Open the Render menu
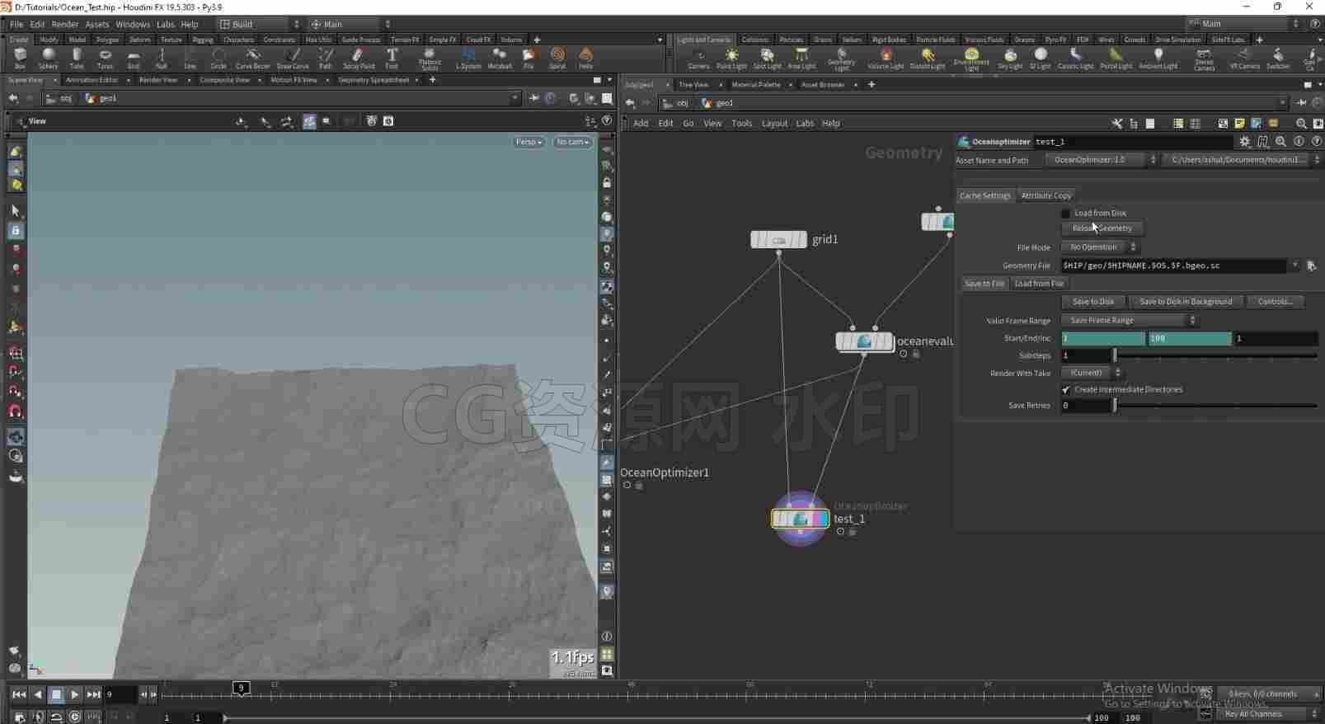This screenshot has height=724, width=1325. [x=65, y=24]
